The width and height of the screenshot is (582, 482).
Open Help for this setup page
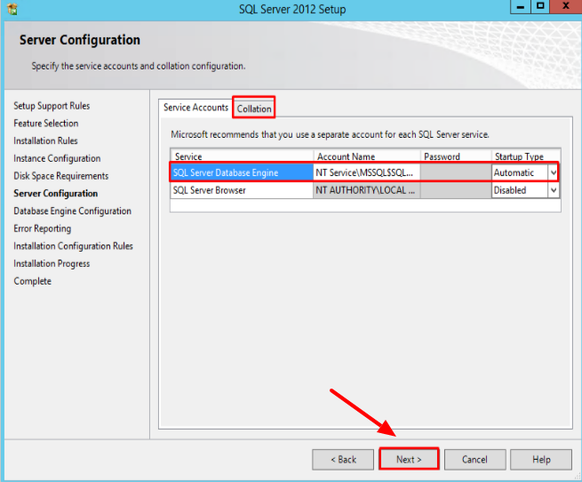[541, 460]
